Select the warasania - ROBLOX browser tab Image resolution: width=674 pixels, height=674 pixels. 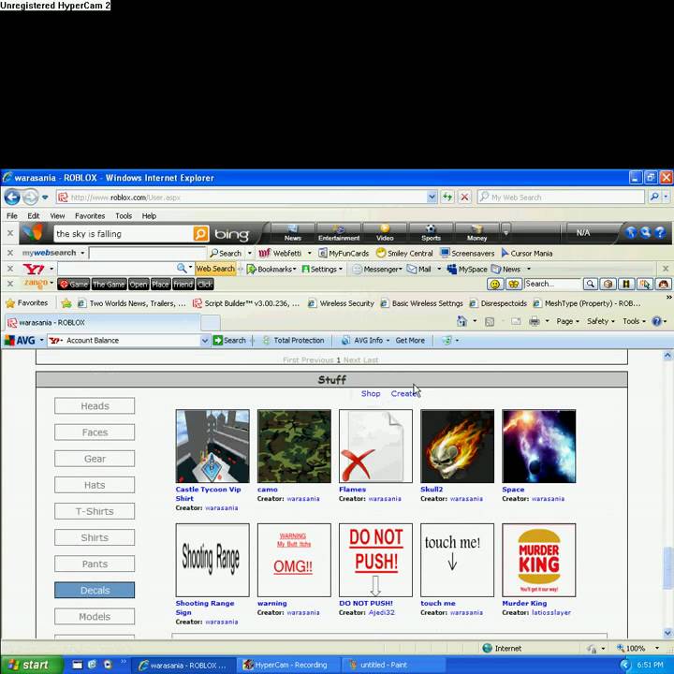(x=102, y=322)
